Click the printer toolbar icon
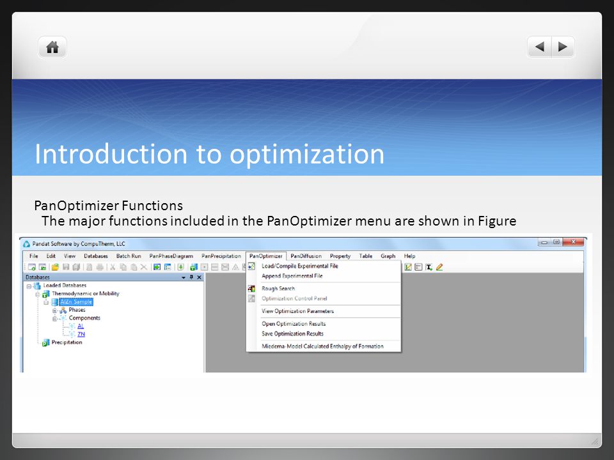This screenshot has height=460, width=614. click(100, 267)
